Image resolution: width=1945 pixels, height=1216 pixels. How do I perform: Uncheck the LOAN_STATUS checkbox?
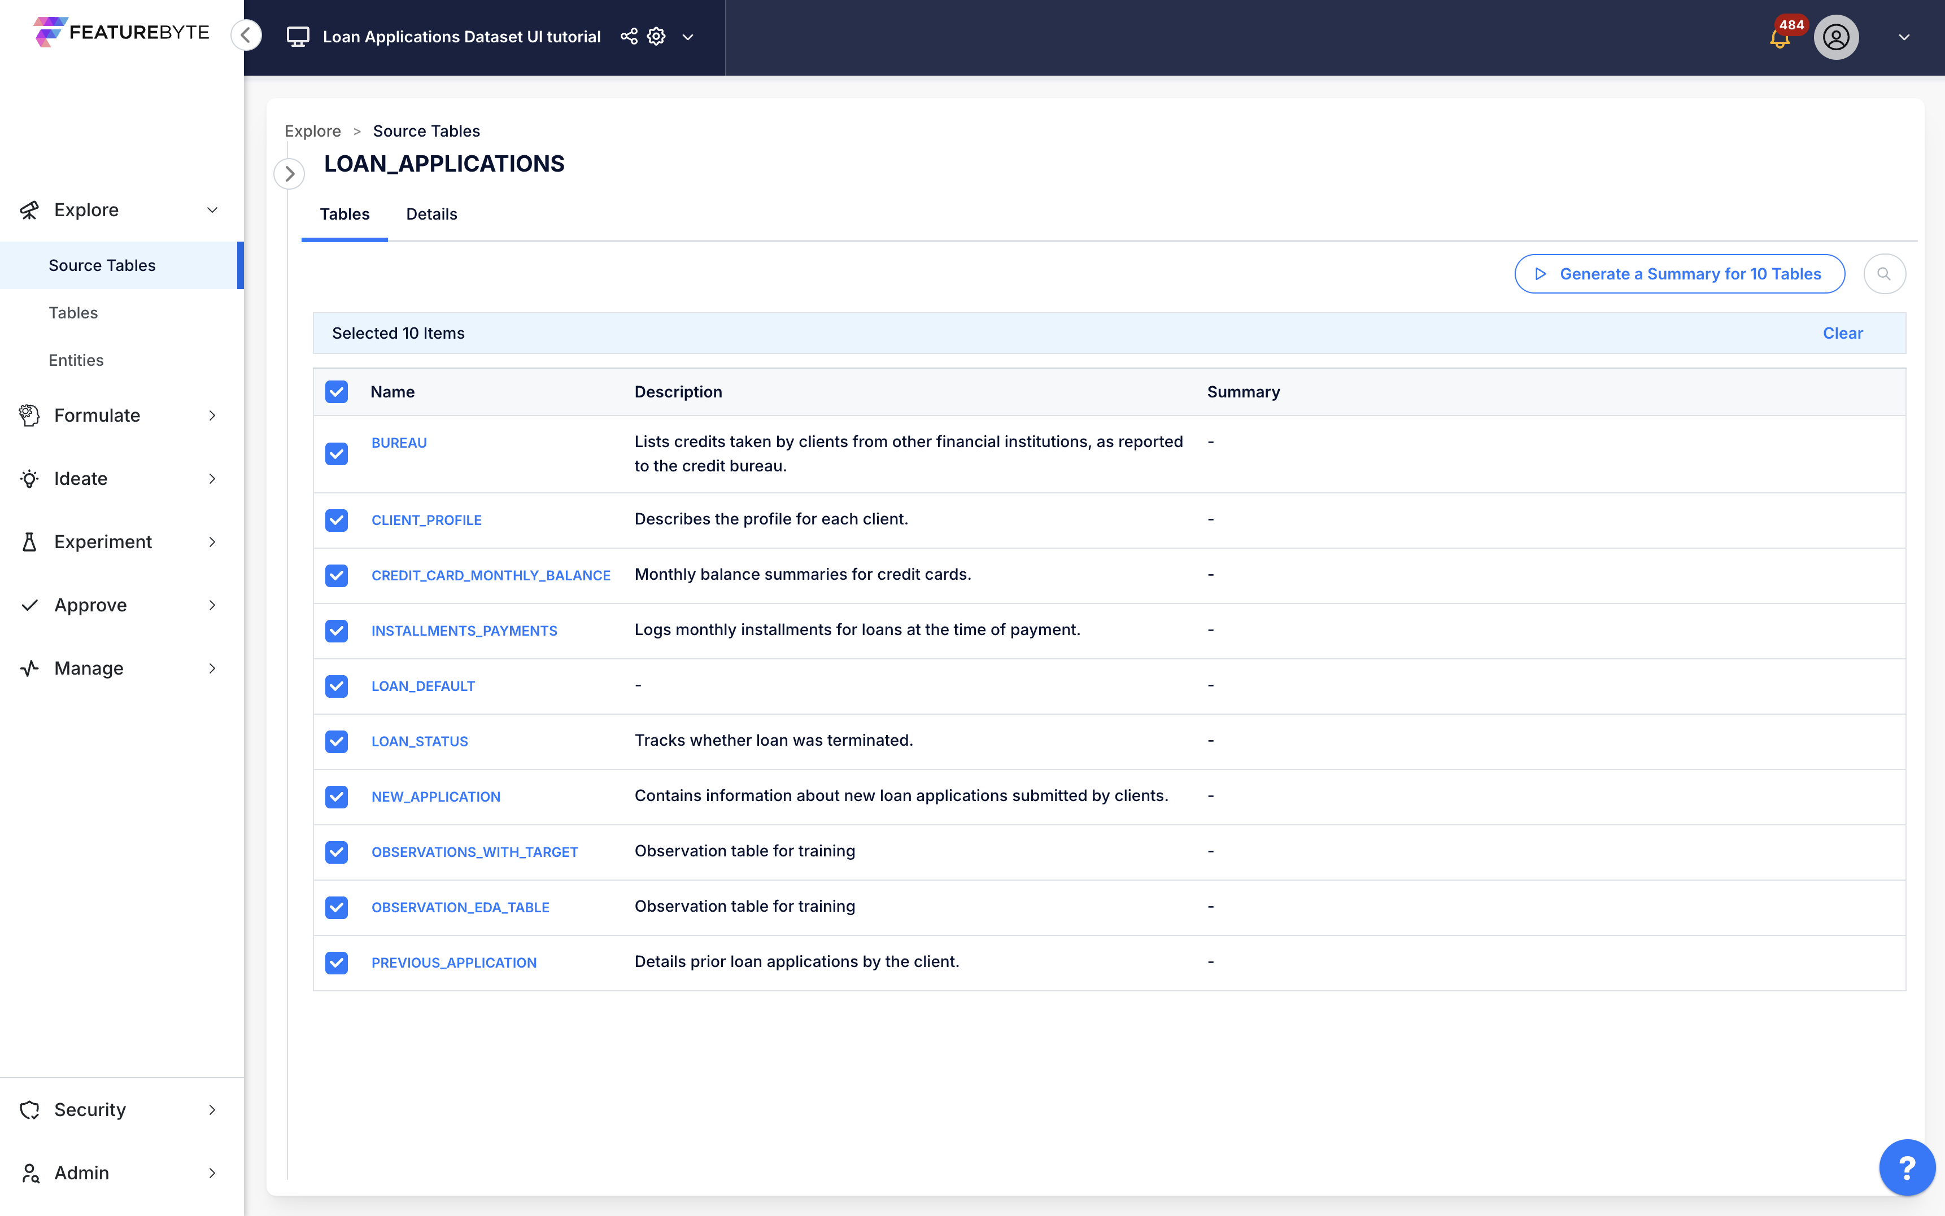point(336,741)
